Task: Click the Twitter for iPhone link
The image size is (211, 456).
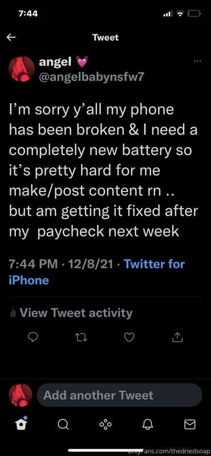Action: point(96,272)
